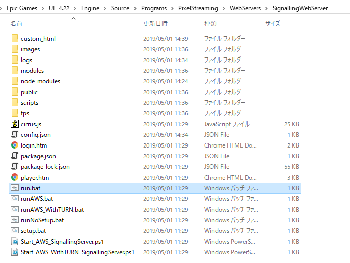Open the chevron after PixelStreaming in path

(x=224, y=9)
